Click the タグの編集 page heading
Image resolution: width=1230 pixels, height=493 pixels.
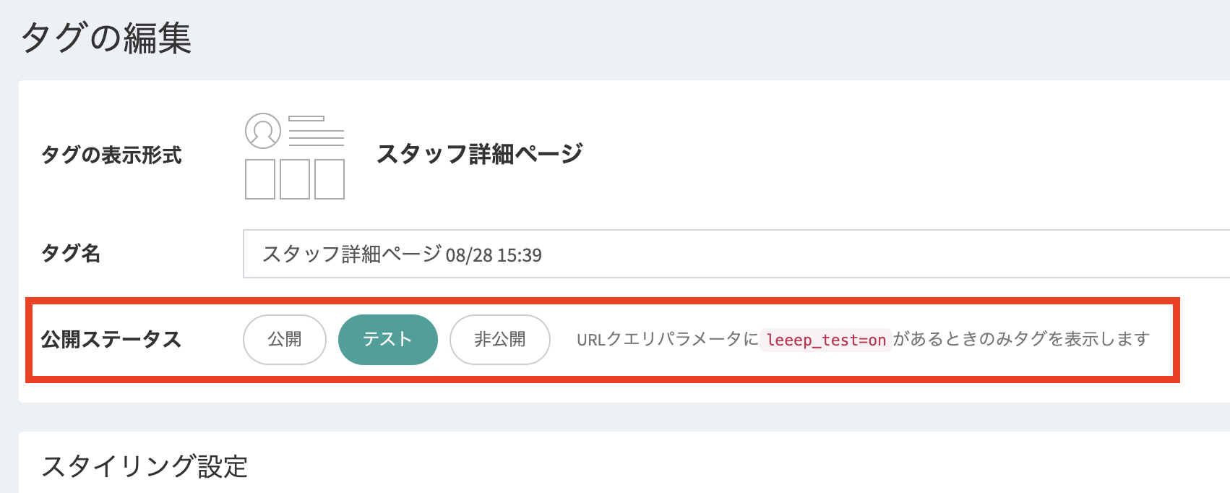click(106, 38)
